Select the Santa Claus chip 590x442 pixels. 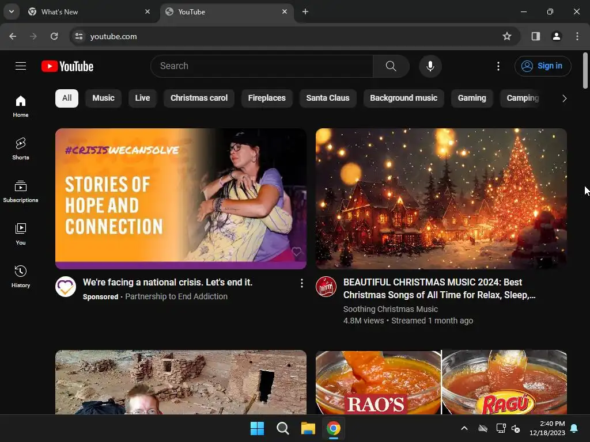(x=328, y=98)
